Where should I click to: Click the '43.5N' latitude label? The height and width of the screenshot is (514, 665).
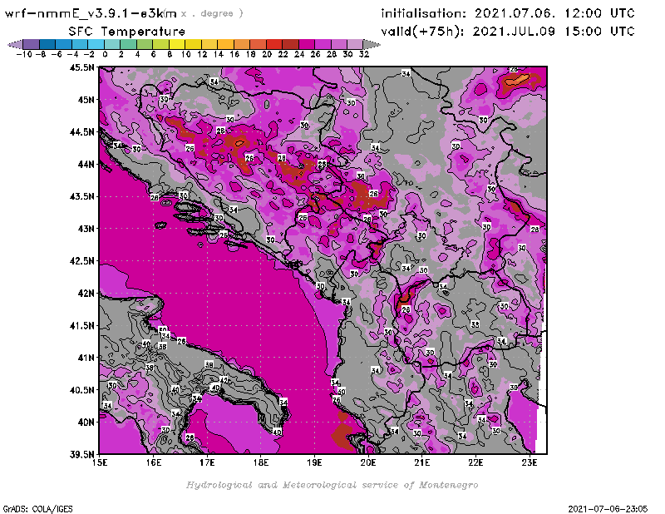tap(81, 196)
